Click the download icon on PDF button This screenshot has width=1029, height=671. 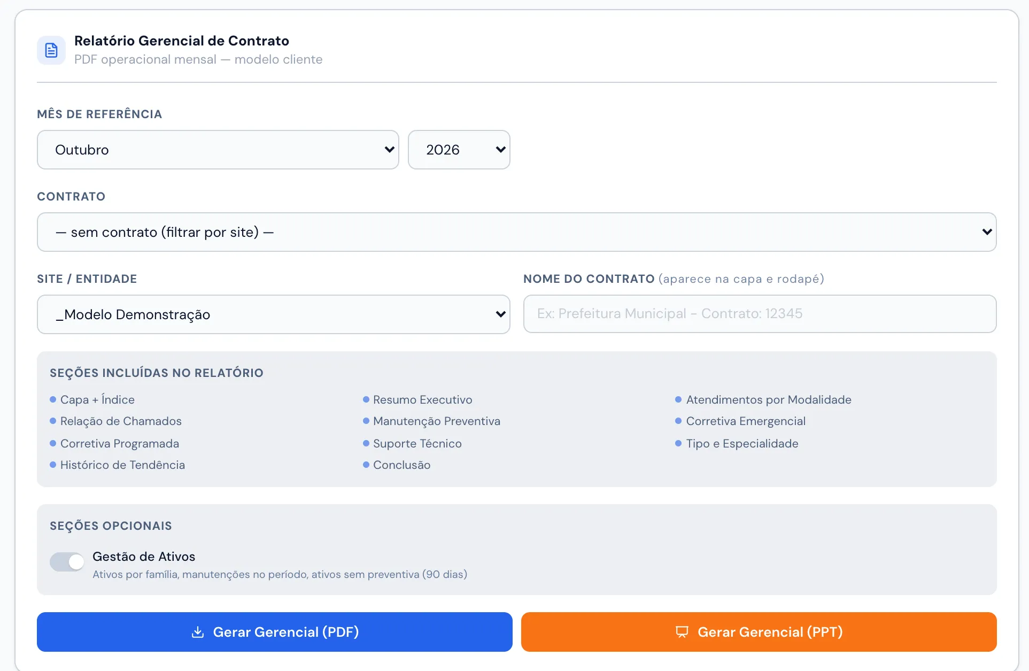click(198, 632)
